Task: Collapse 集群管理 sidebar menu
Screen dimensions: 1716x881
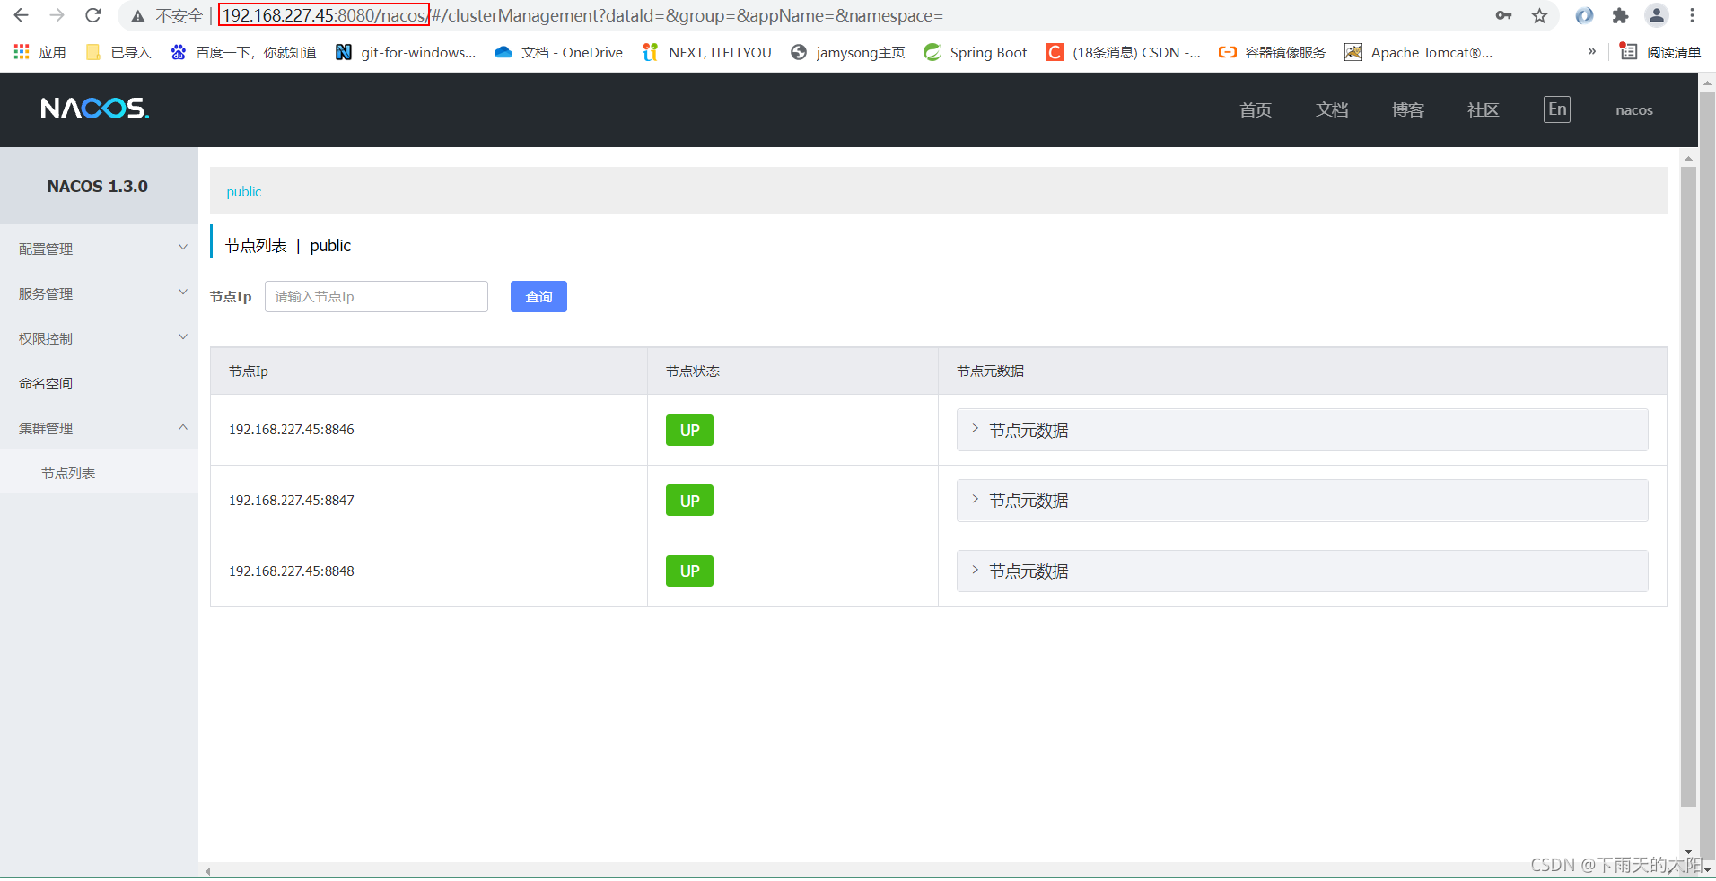Action: (x=99, y=428)
